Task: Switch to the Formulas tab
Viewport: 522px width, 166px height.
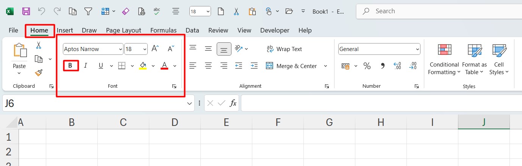Action: click(x=163, y=30)
